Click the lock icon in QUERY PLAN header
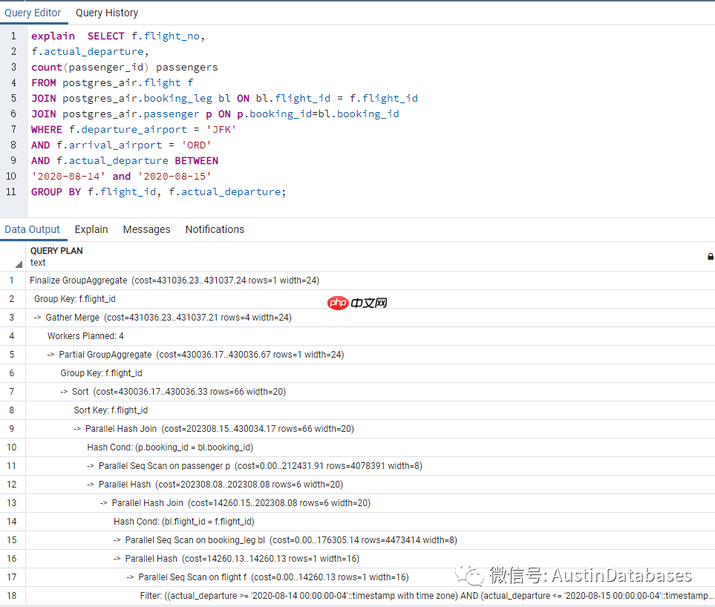715x607 pixels. pos(709,255)
